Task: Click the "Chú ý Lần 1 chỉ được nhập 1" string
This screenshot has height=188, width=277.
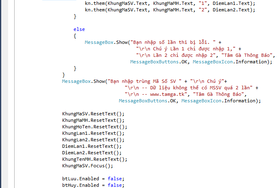Action: coord(186,49)
